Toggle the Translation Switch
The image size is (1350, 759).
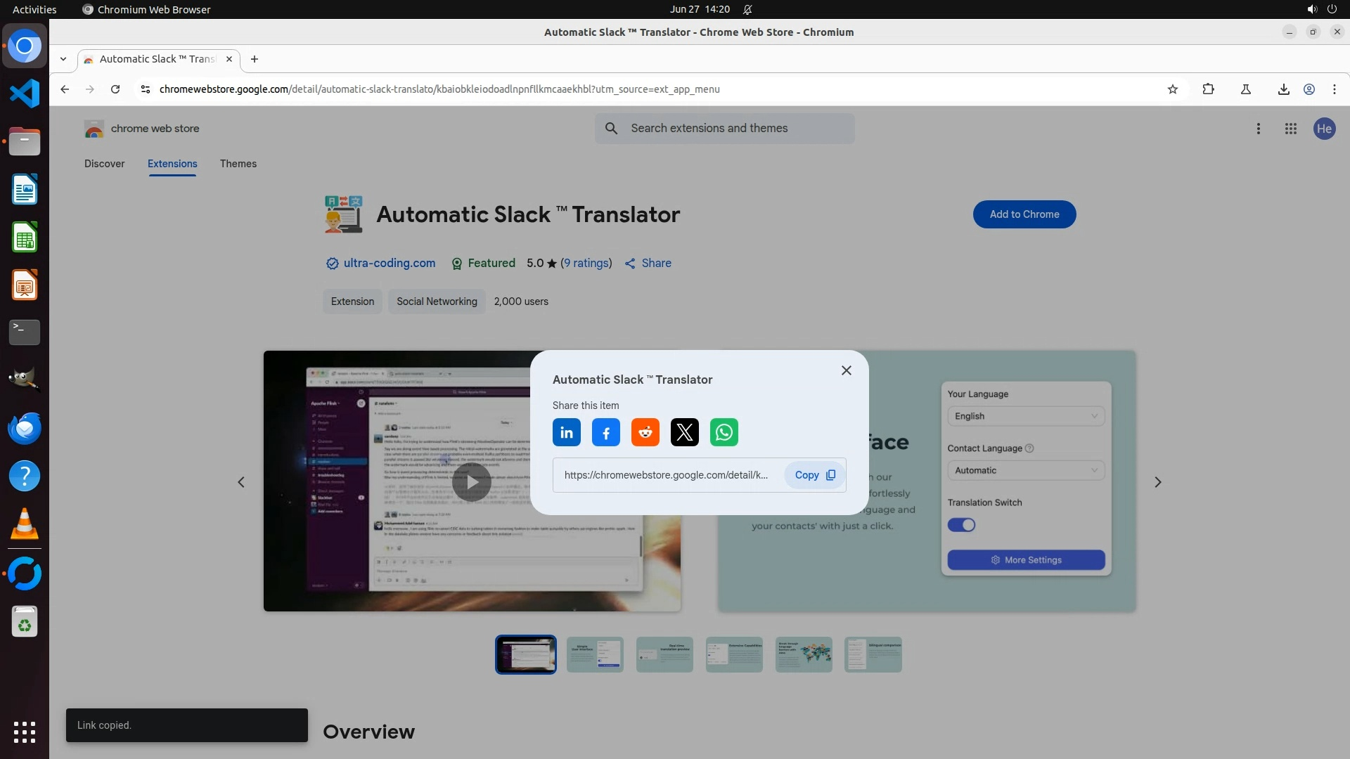960,525
